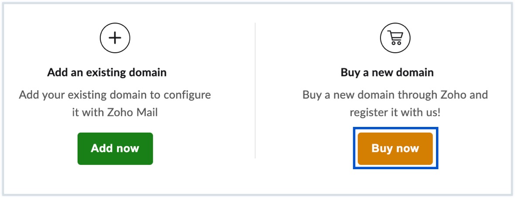Click the "register it with us!" text
This screenshot has width=515, height=198.
395,112
